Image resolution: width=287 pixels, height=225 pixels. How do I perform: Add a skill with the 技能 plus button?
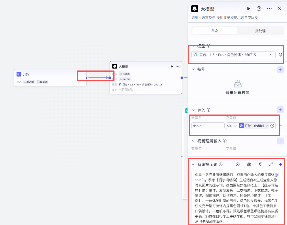coord(280,69)
